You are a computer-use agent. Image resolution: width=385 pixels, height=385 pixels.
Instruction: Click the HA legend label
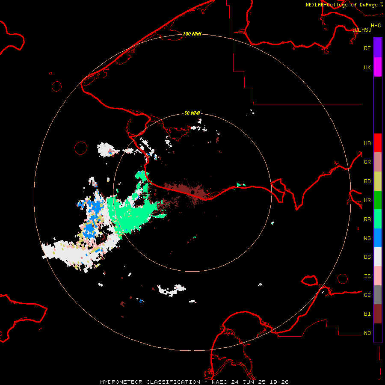click(x=367, y=143)
